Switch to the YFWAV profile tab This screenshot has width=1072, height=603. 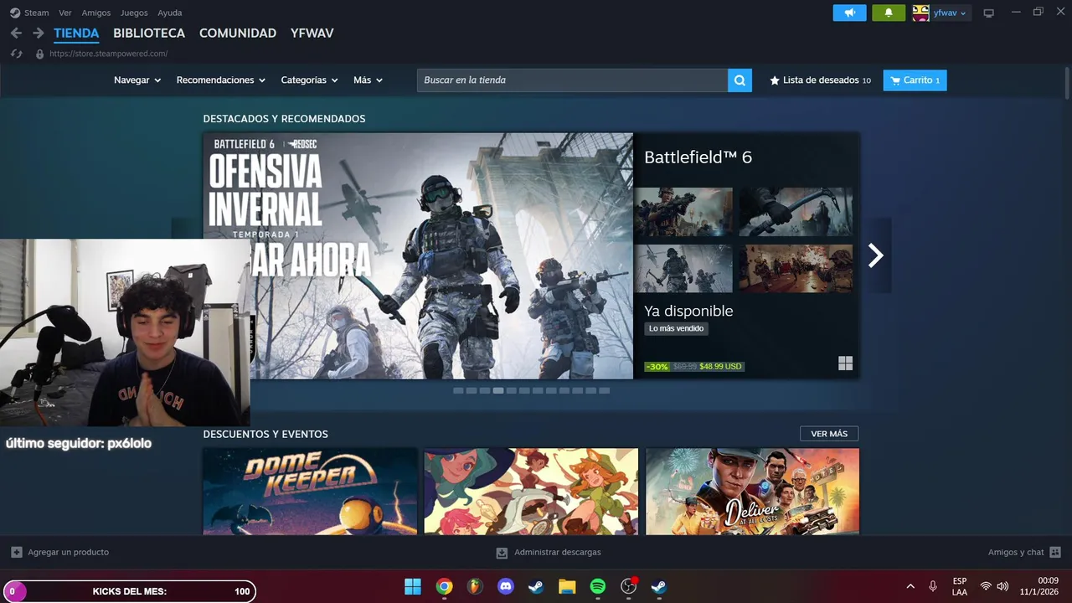(312, 33)
